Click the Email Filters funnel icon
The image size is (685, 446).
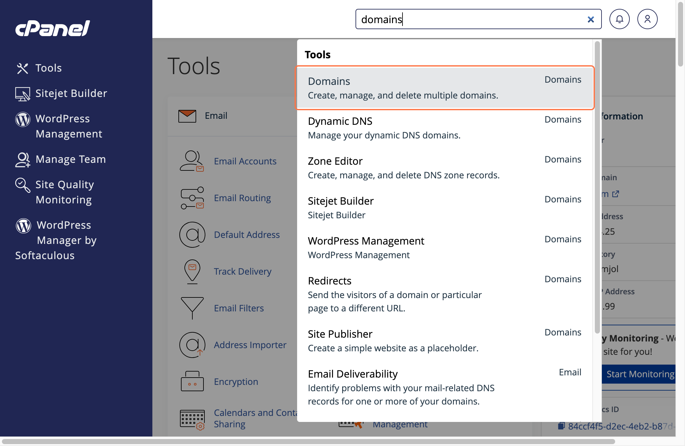point(192,308)
